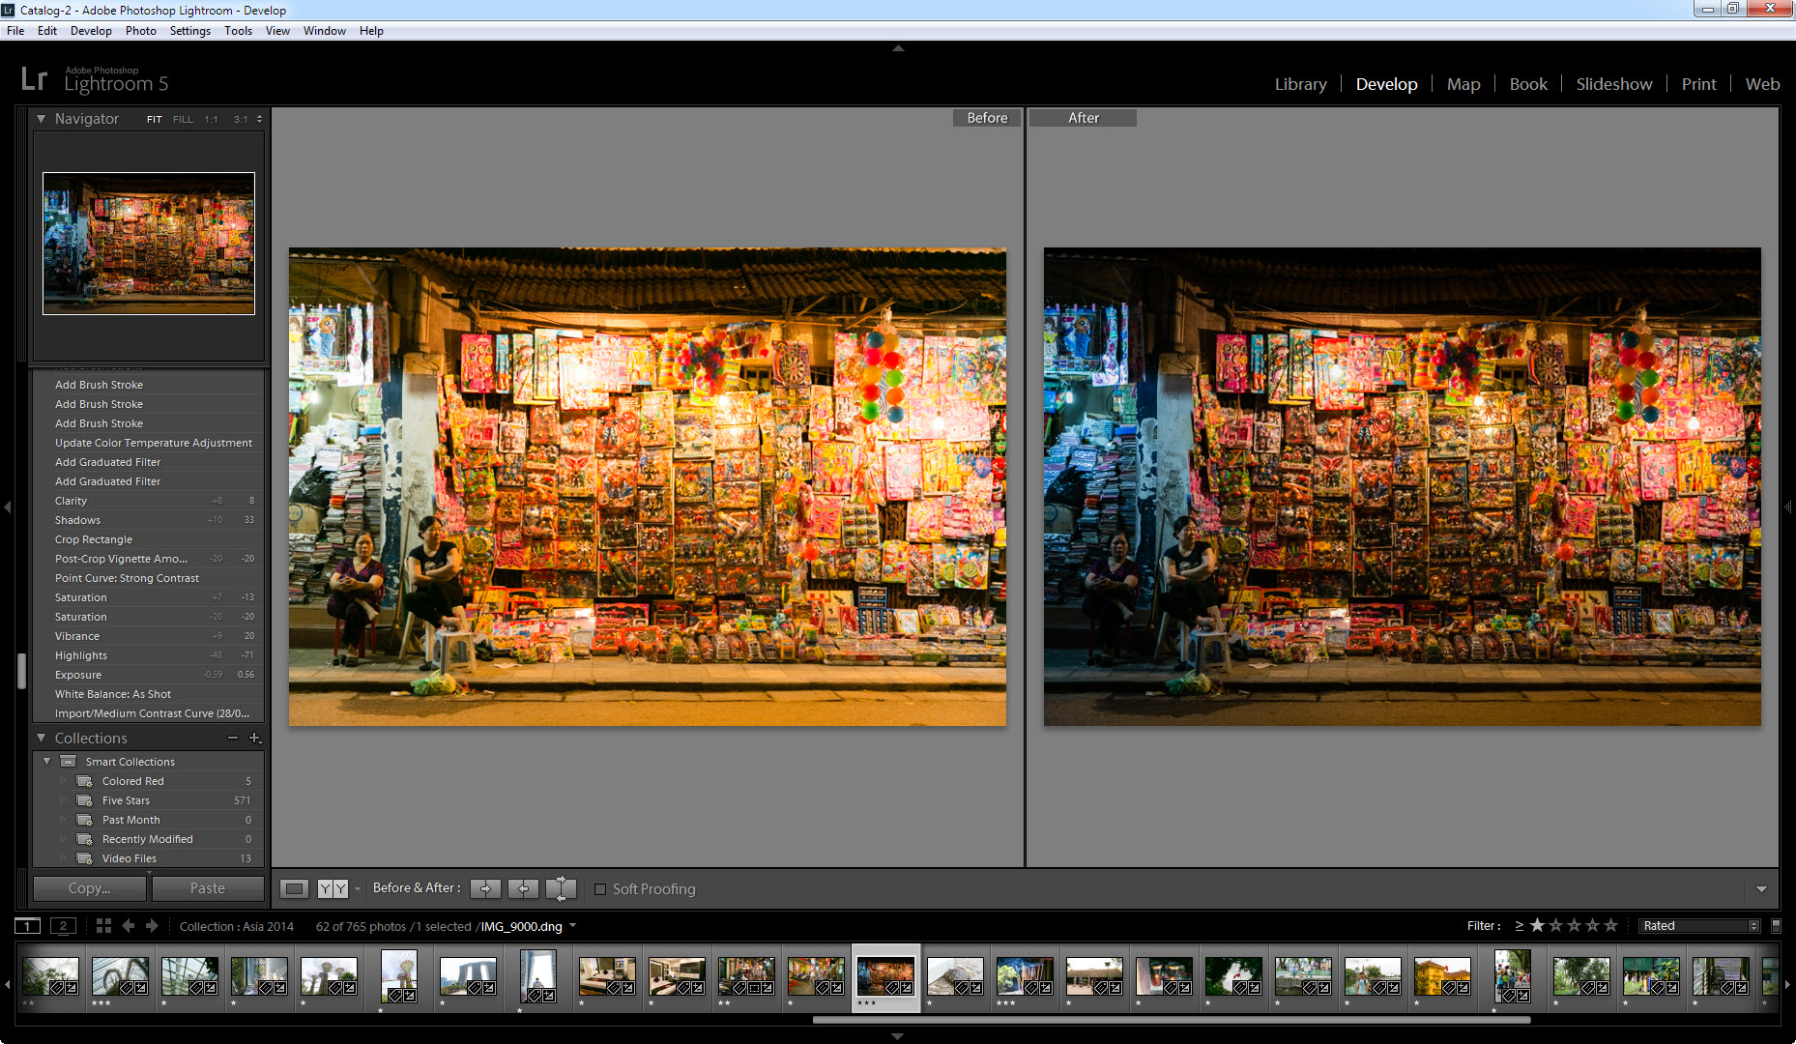Select the Five Stars smart collection
Viewport: 1796px width, 1044px height.
click(x=126, y=800)
